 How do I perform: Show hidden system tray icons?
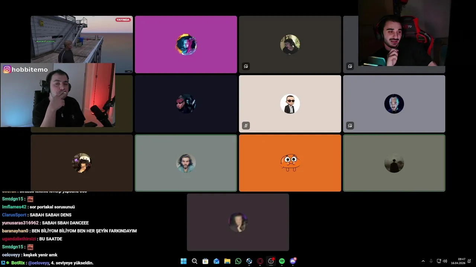pos(423,261)
